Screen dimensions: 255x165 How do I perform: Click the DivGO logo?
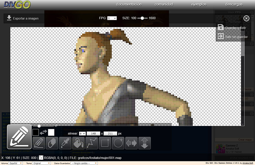tap(17, 5)
